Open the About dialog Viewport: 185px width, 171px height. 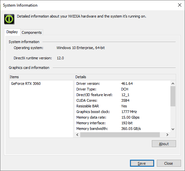click(x=164, y=143)
